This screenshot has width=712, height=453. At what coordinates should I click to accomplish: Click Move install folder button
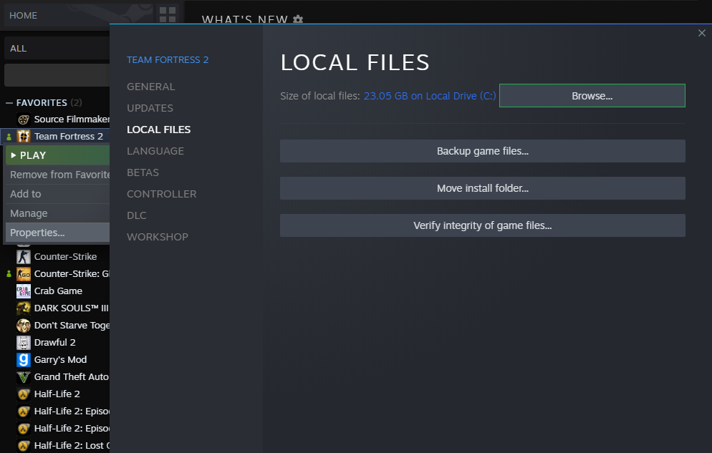pyautogui.click(x=482, y=188)
